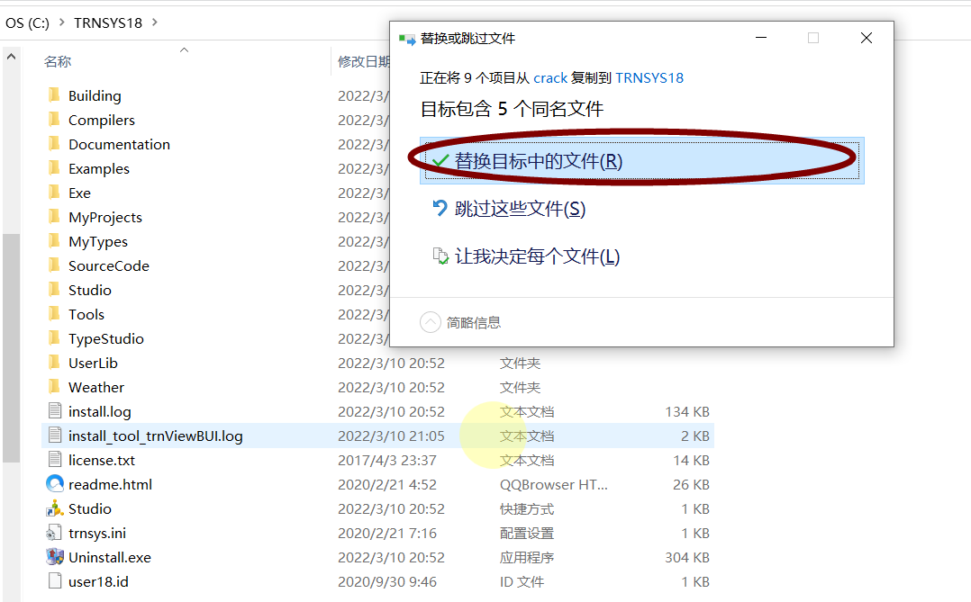Click the Compilers folder icon
Screen dimensions: 971x602
[x=54, y=120]
